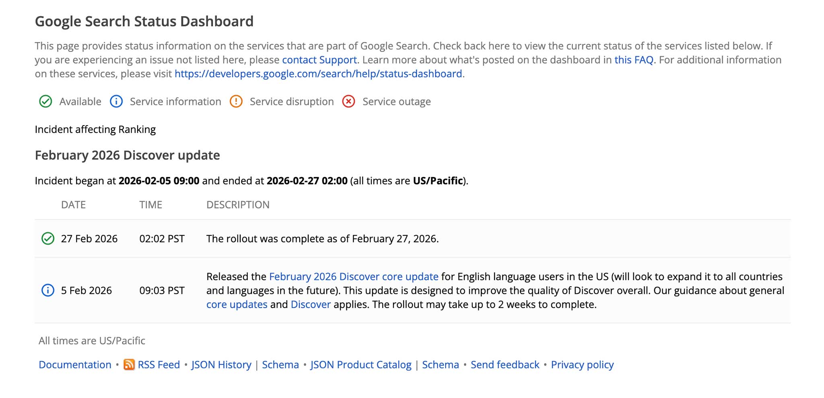The height and width of the screenshot is (398, 824).
Task: Click the Send feedback link
Action: point(505,365)
